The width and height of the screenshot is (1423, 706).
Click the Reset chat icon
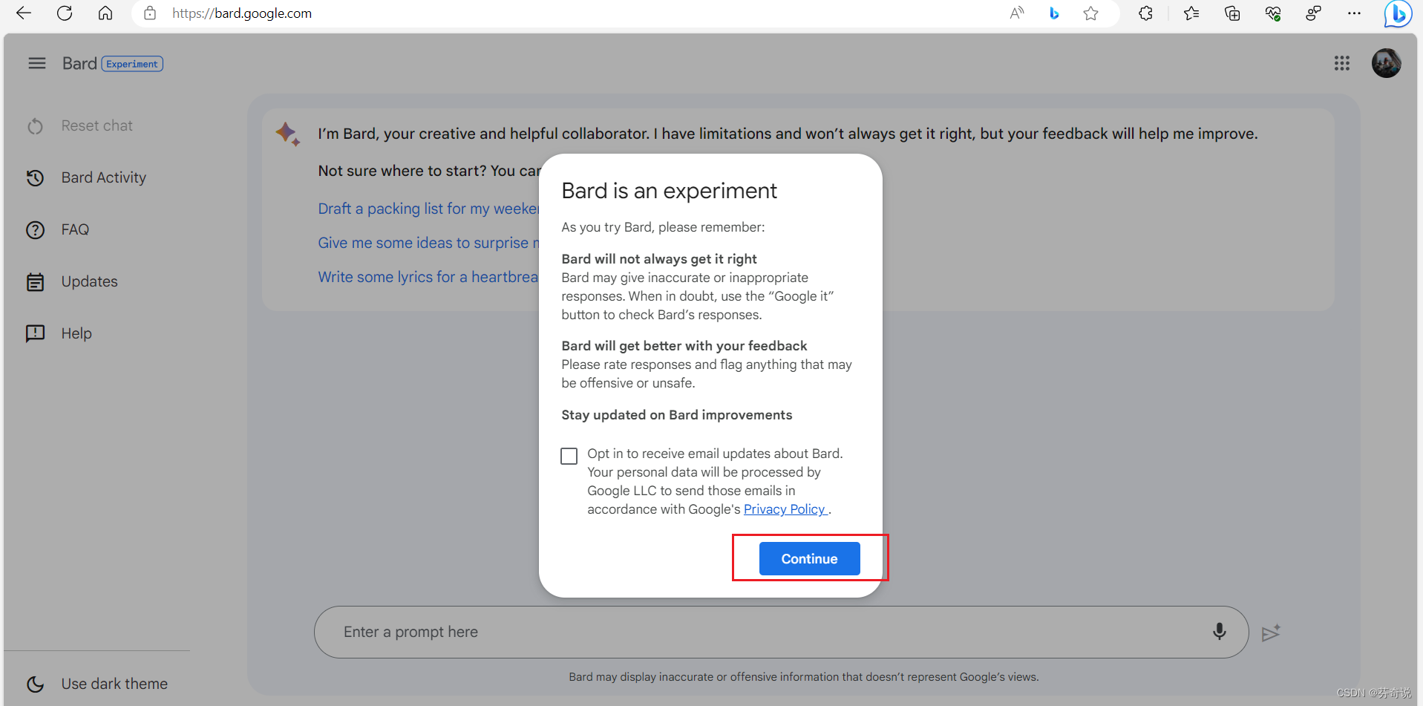(35, 126)
